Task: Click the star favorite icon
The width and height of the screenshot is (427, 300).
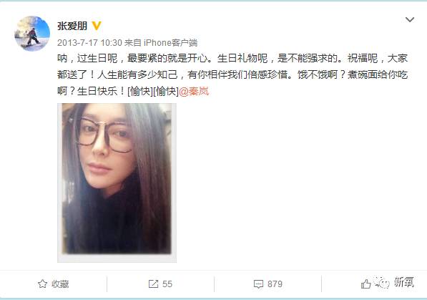Action: tap(42, 284)
